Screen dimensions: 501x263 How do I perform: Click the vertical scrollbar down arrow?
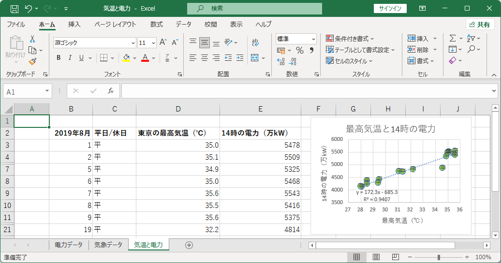pyautogui.click(x=495, y=235)
